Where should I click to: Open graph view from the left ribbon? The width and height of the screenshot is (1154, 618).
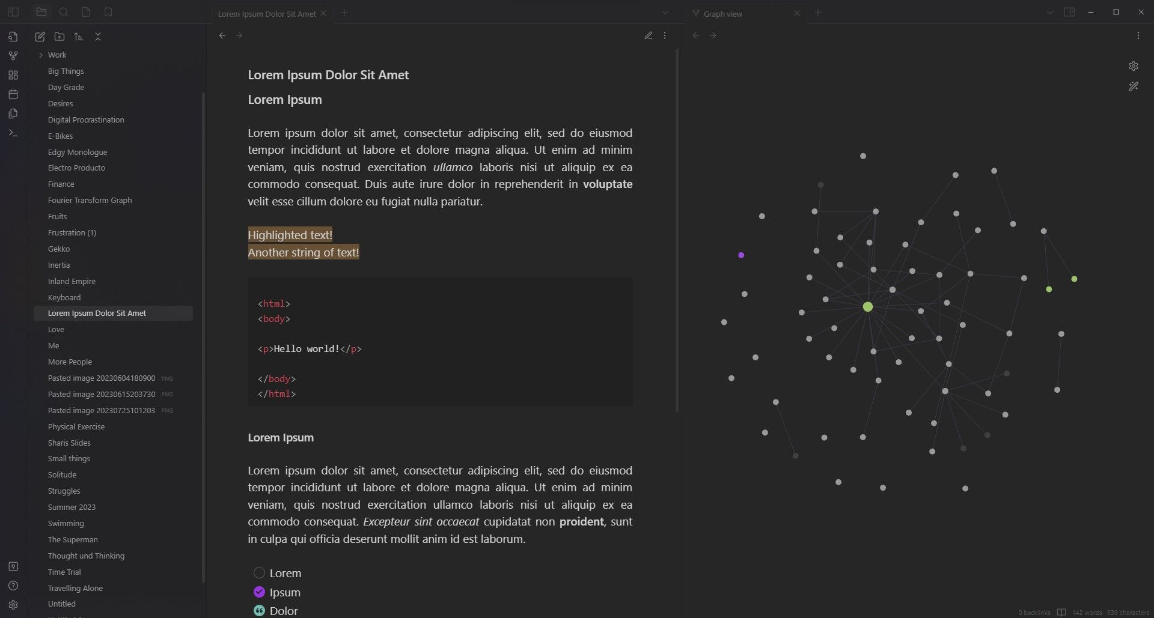coord(13,55)
